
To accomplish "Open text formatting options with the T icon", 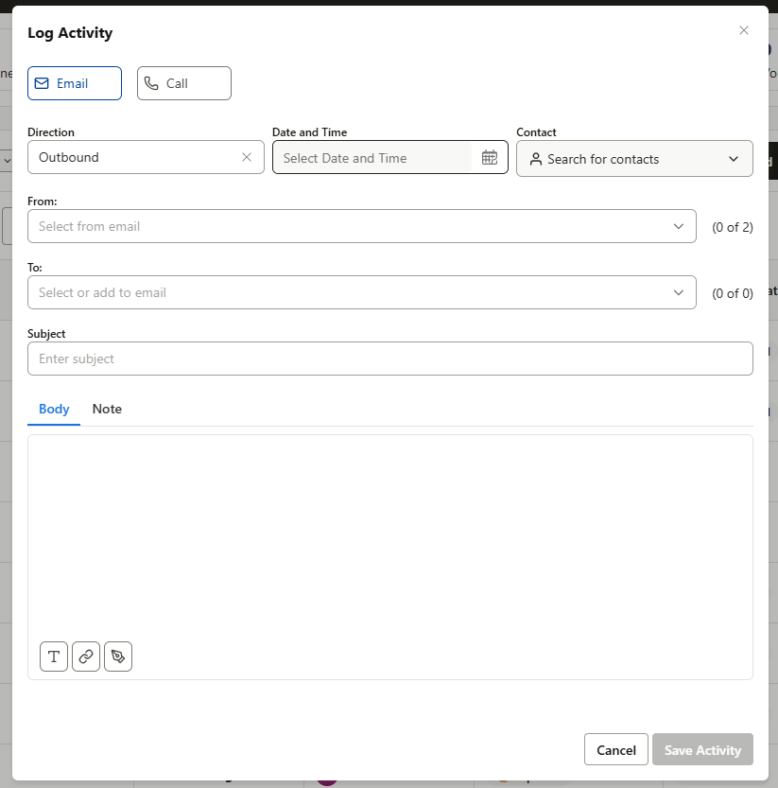I will coord(53,656).
